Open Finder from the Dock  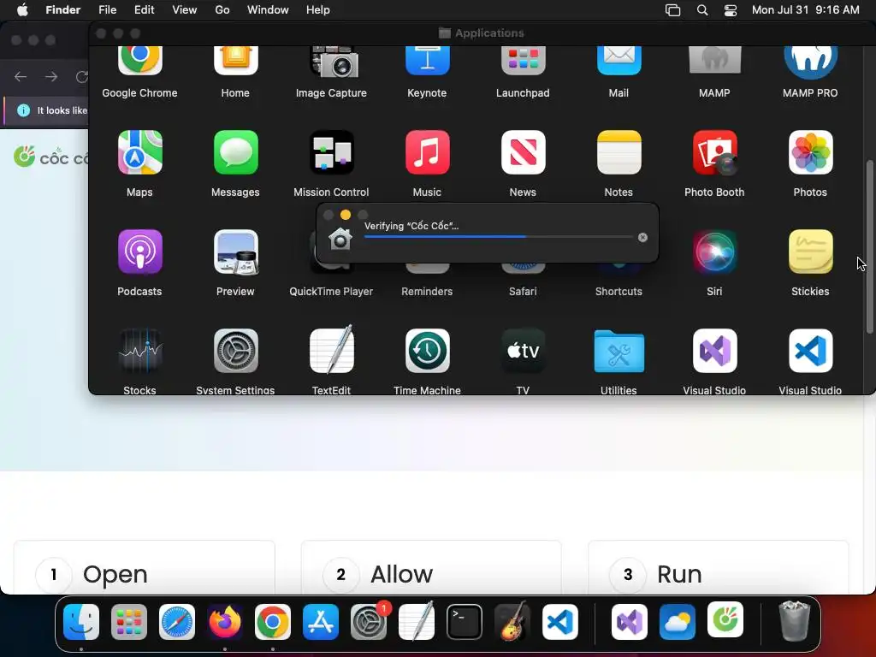point(81,622)
